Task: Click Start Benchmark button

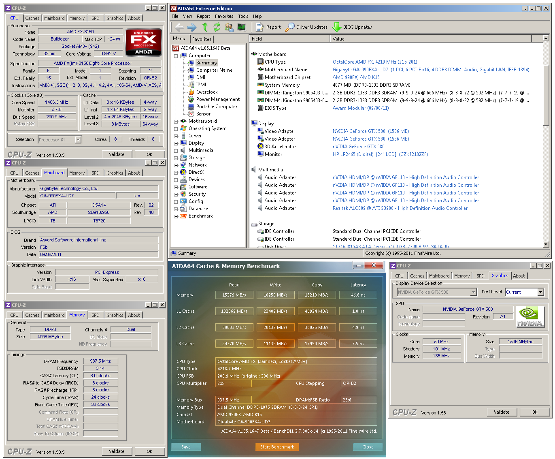Action: 277,447
